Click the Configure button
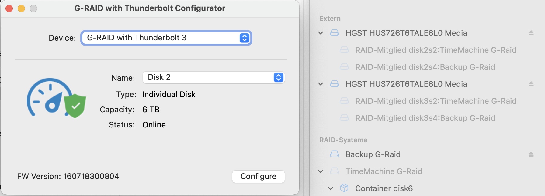The width and height of the screenshot is (545, 196). (x=258, y=177)
